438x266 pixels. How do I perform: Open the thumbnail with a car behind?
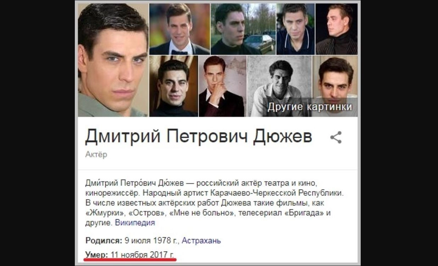[243, 29]
